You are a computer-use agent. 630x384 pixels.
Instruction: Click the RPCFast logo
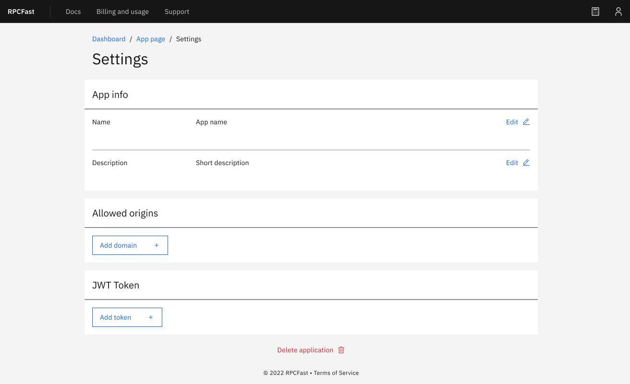21,12
